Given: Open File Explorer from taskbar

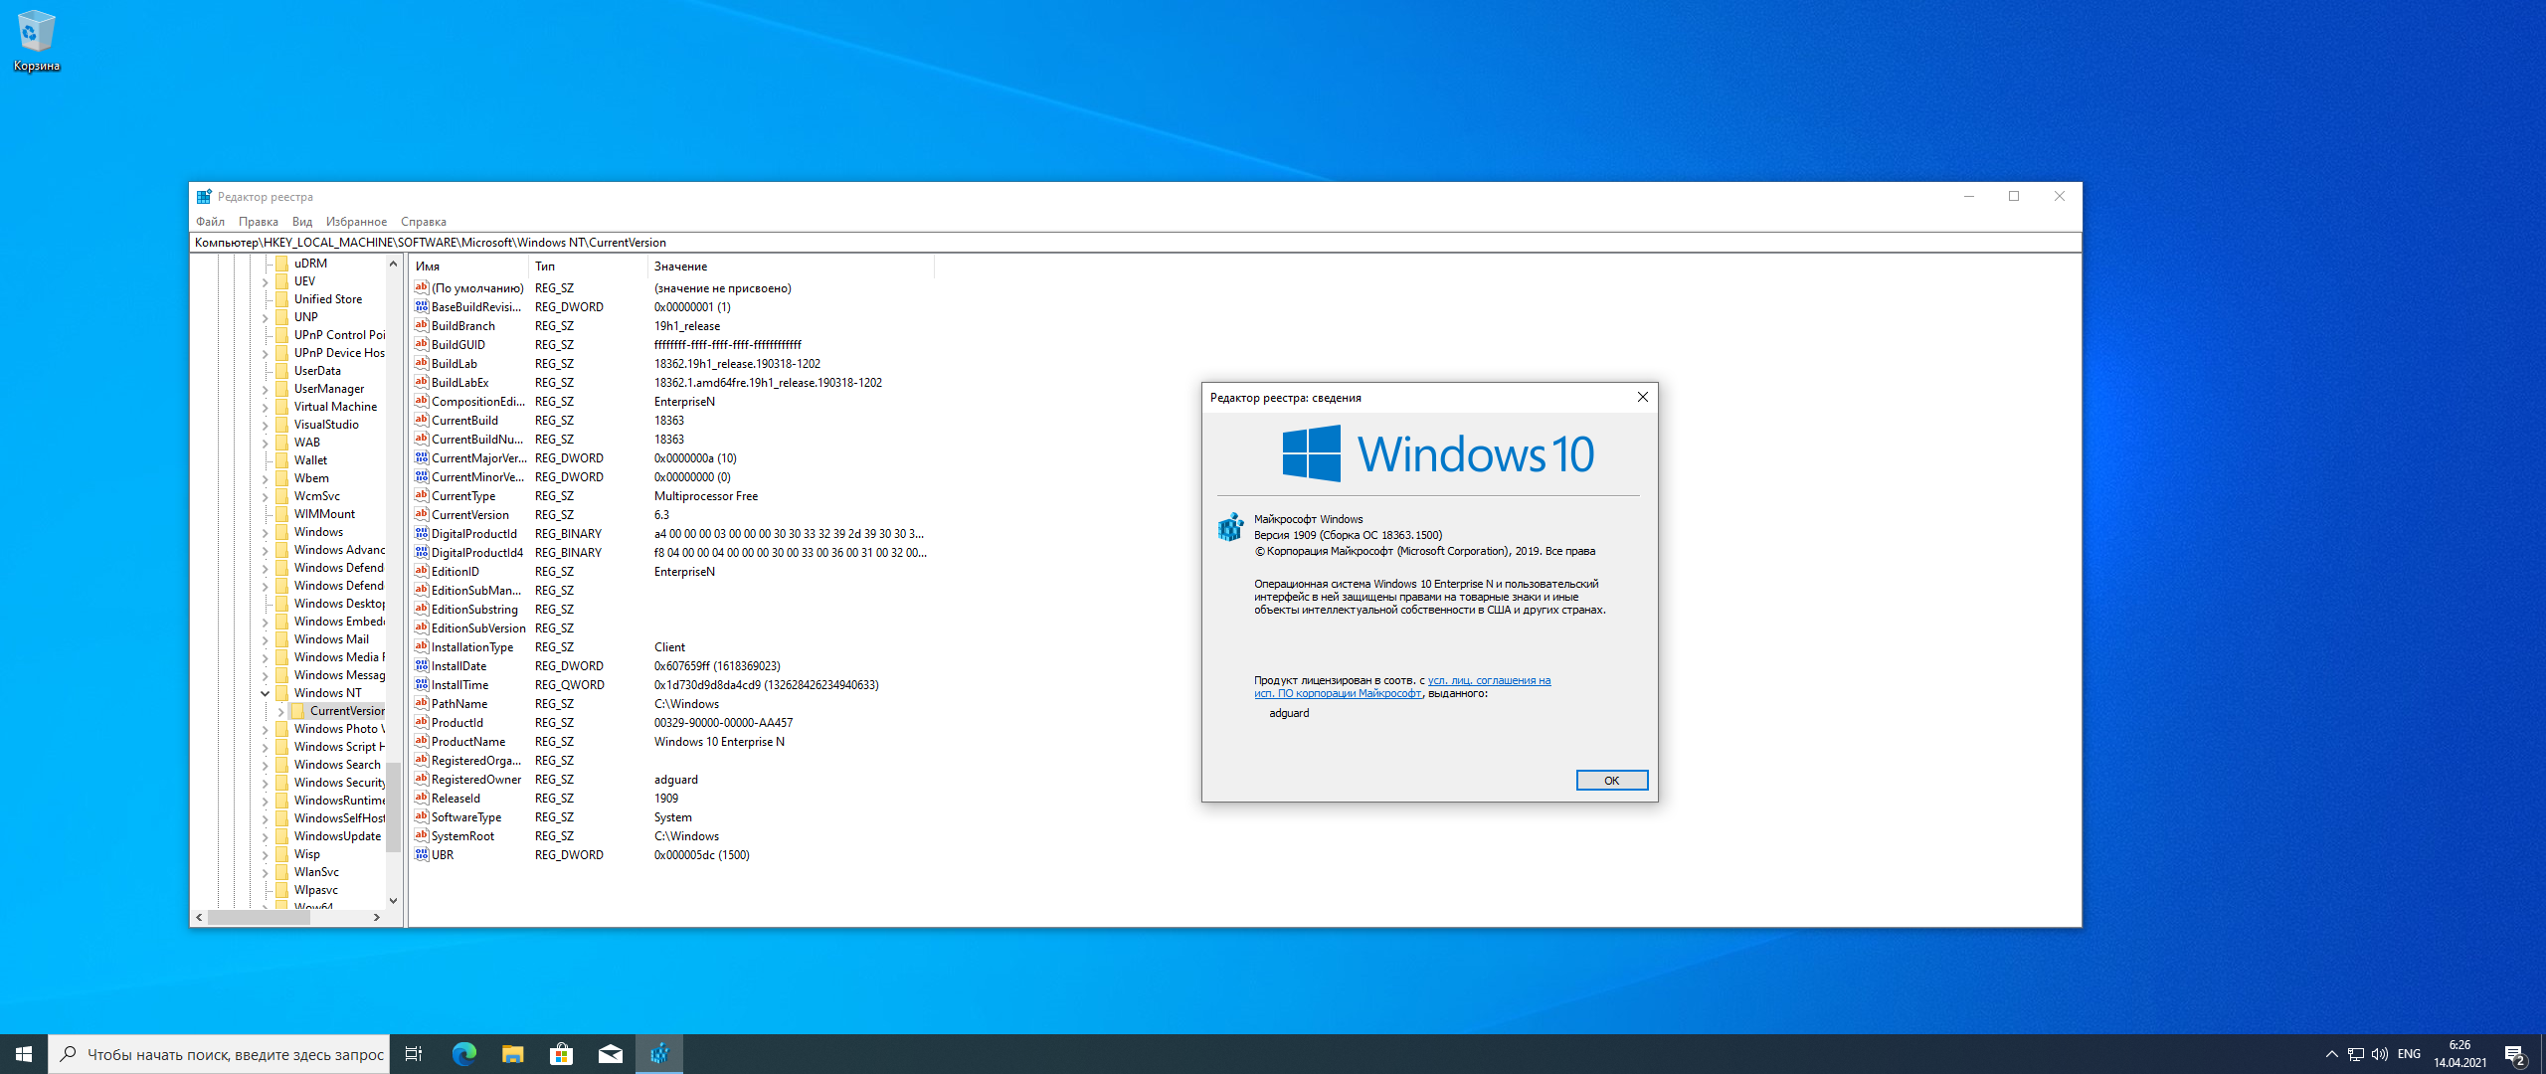Looking at the screenshot, I should [x=513, y=1054].
